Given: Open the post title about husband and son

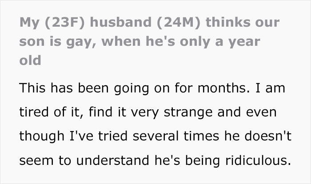Looking at the screenshot, I should tap(149, 41).
